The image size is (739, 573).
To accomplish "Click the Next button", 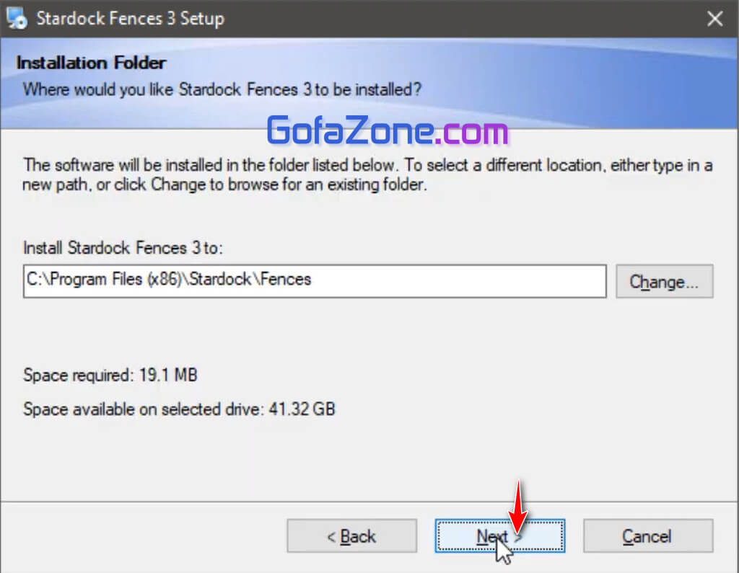I will point(499,536).
